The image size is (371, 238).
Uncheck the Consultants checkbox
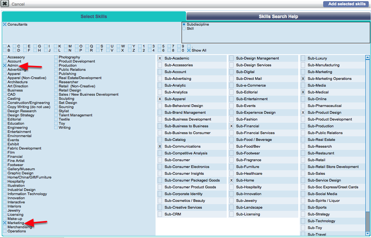tap(5, 24)
